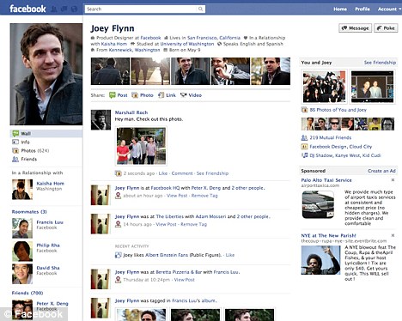Close the NYE at The New Parish ad

point(393,235)
